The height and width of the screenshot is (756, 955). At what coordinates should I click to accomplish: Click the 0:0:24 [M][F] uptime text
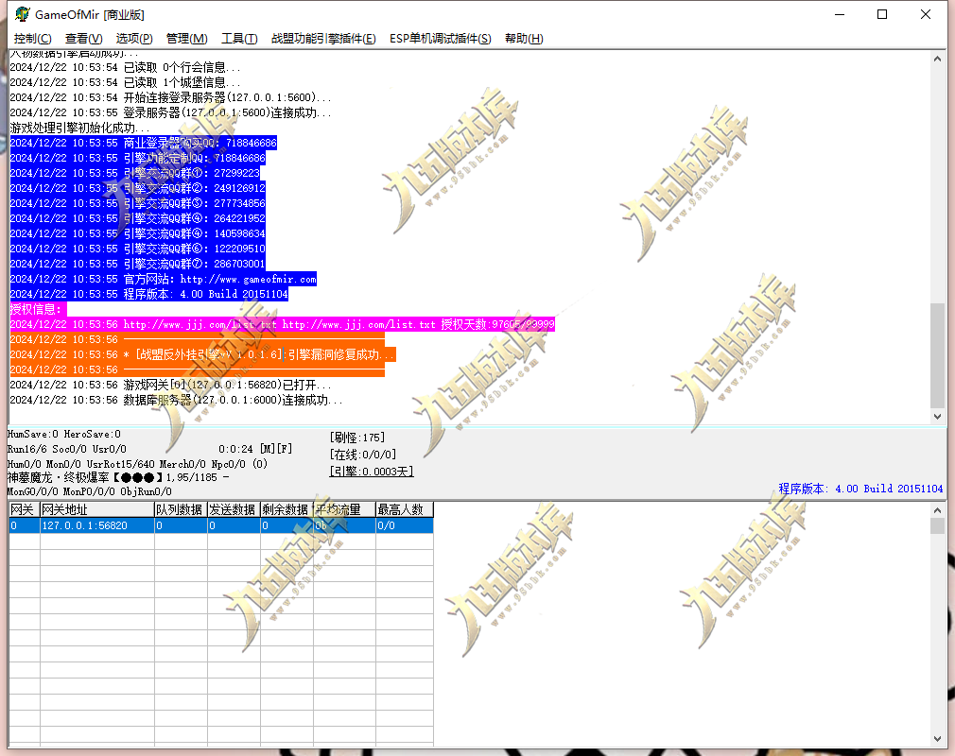[x=255, y=449]
